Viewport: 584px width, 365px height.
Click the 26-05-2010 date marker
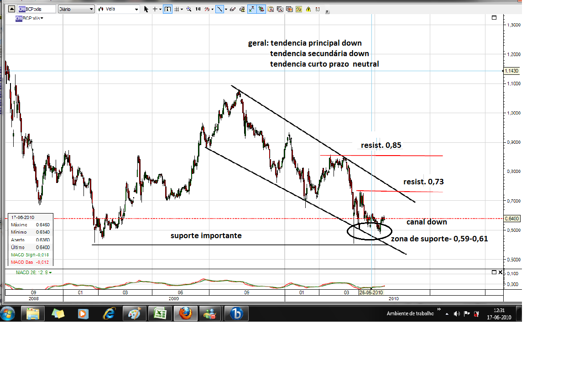click(371, 292)
